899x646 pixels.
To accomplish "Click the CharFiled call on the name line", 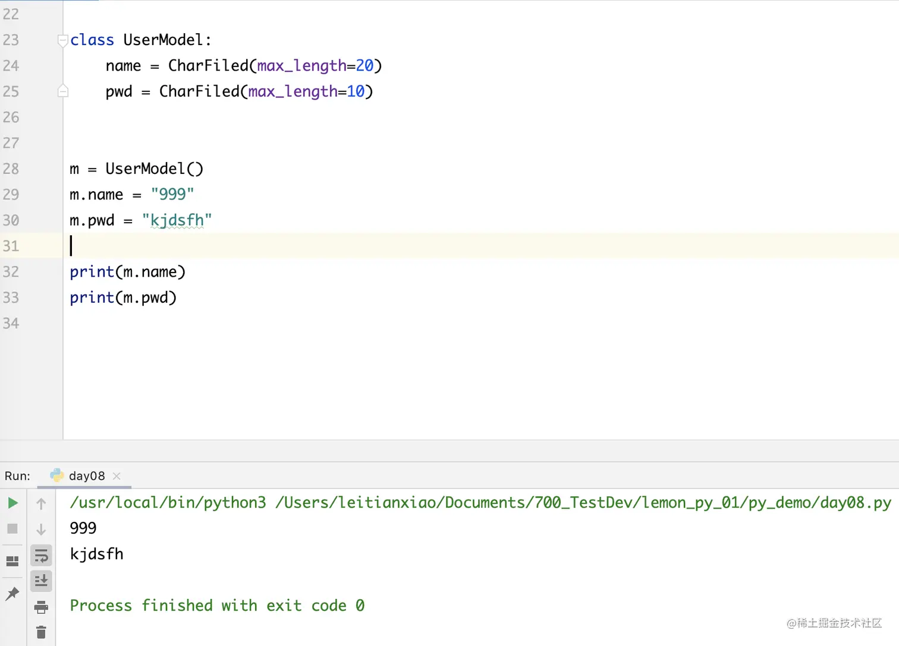I will (208, 66).
